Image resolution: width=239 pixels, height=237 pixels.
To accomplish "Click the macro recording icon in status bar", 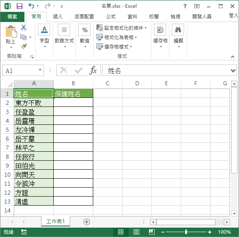I will [24, 232].
